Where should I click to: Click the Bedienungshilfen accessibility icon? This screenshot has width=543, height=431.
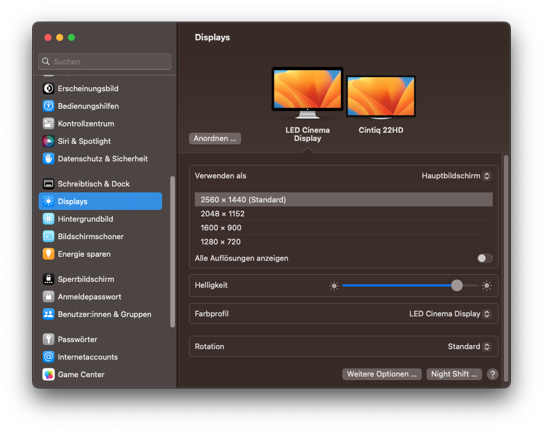[49, 106]
